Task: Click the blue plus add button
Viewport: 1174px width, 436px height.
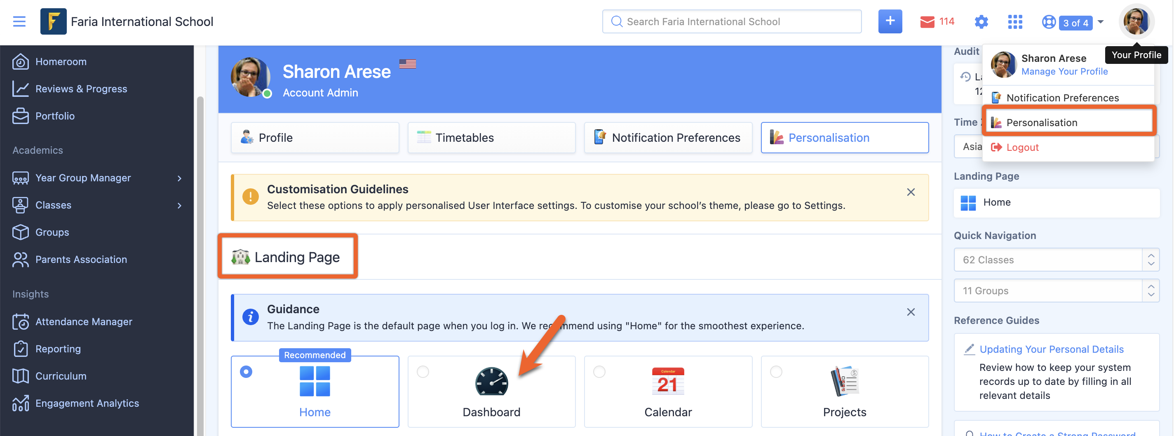Action: click(x=890, y=21)
